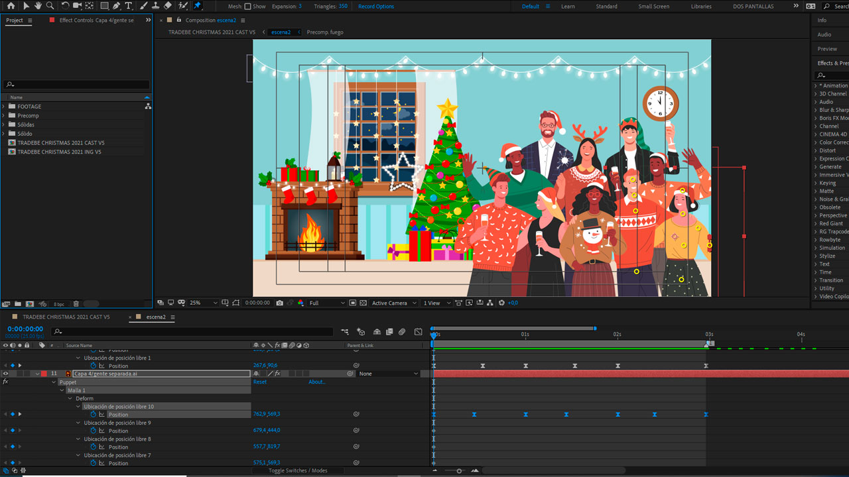Hide layer 11 with its eye toggle
This screenshot has height=477, width=849.
pos(5,374)
